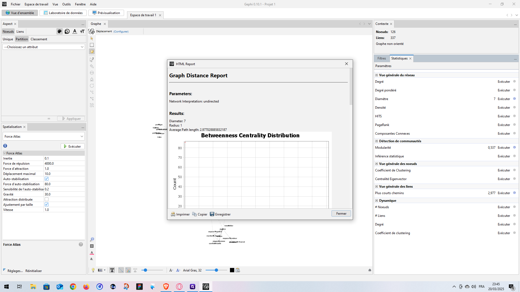Copy the report with the Copier button
This screenshot has height=292, width=520.
tap(200, 214)
